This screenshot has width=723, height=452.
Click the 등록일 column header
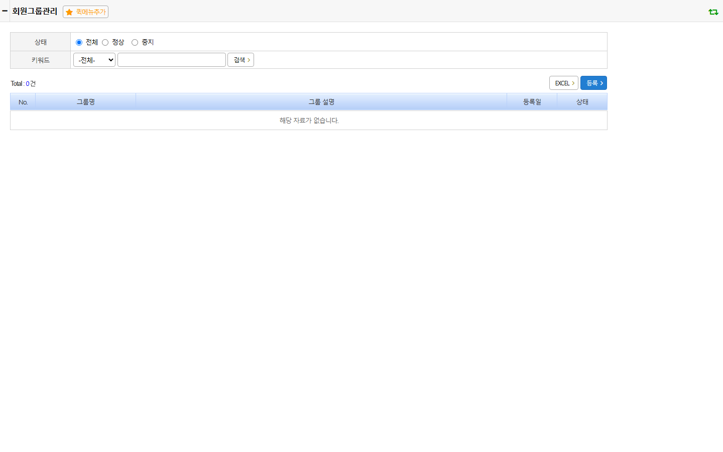pyautogui.click(x=532, y=102)
